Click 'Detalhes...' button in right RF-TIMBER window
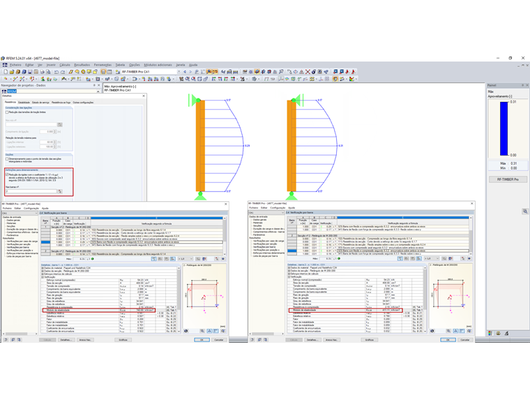The width and height of the screenshot is (530, 398). point(312,340)
